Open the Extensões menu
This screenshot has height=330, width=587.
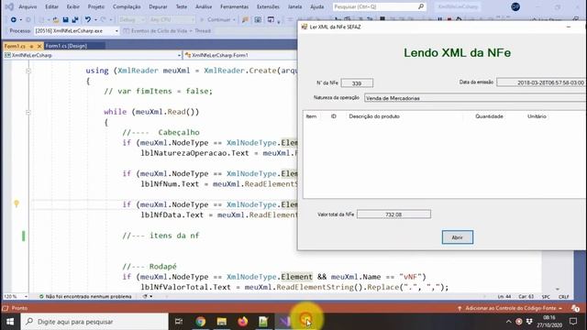click(268, 6)
